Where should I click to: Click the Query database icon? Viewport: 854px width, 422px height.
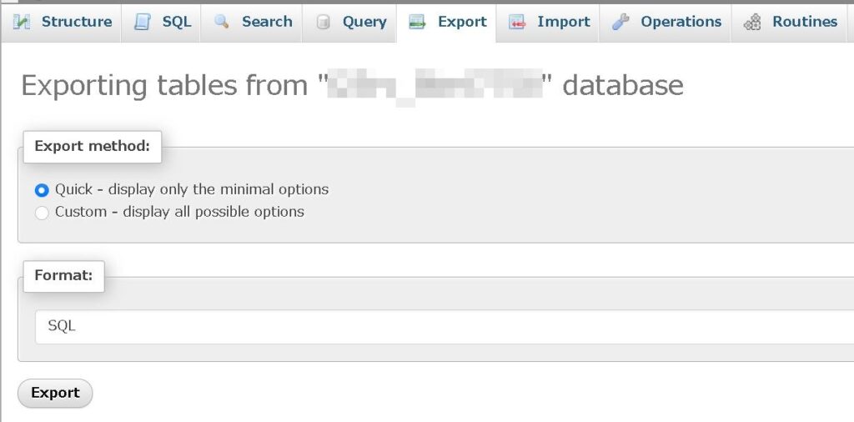(x=323, y=23)
